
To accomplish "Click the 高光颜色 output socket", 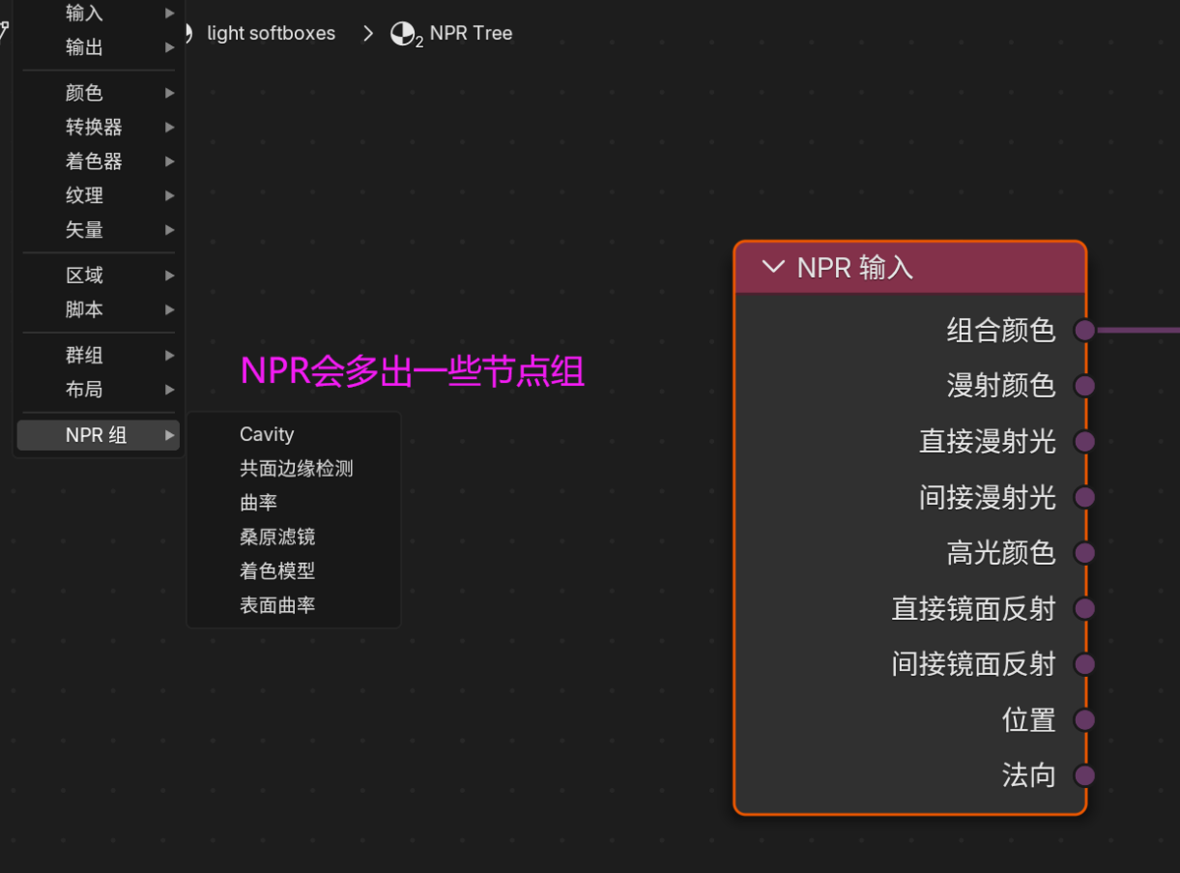I will coord(1084,553).
